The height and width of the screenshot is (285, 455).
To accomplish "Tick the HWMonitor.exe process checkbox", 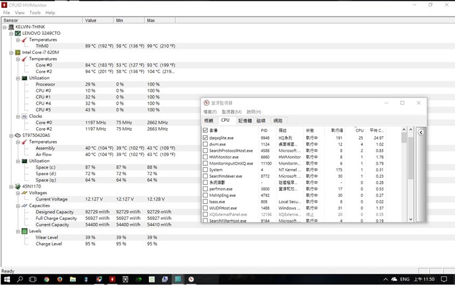I will click(x=206, y=157).
